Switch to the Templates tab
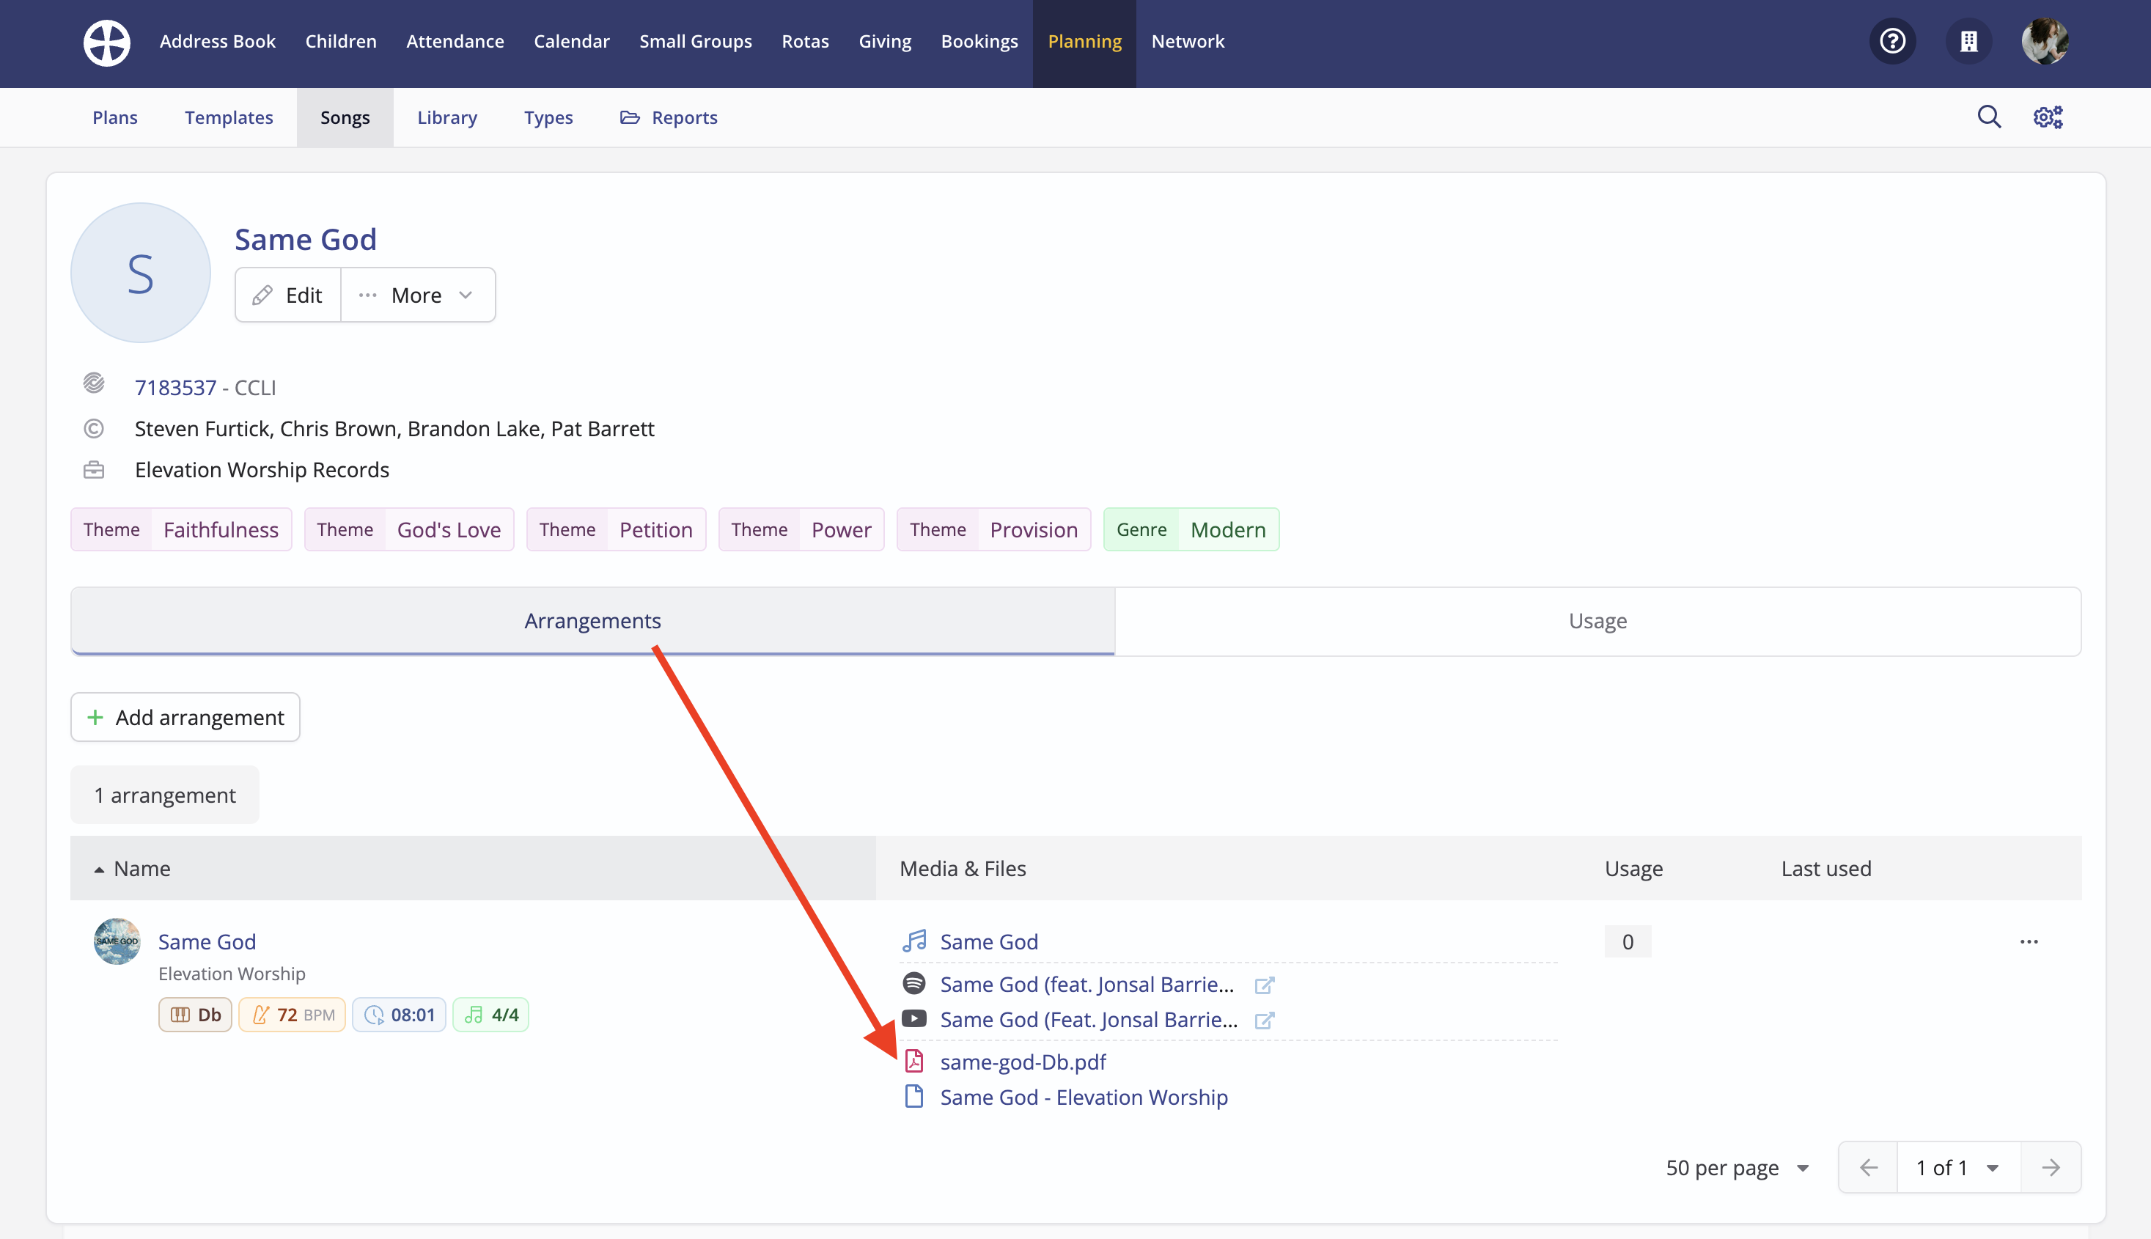The image size is (2151, 1239). [229, 117]
